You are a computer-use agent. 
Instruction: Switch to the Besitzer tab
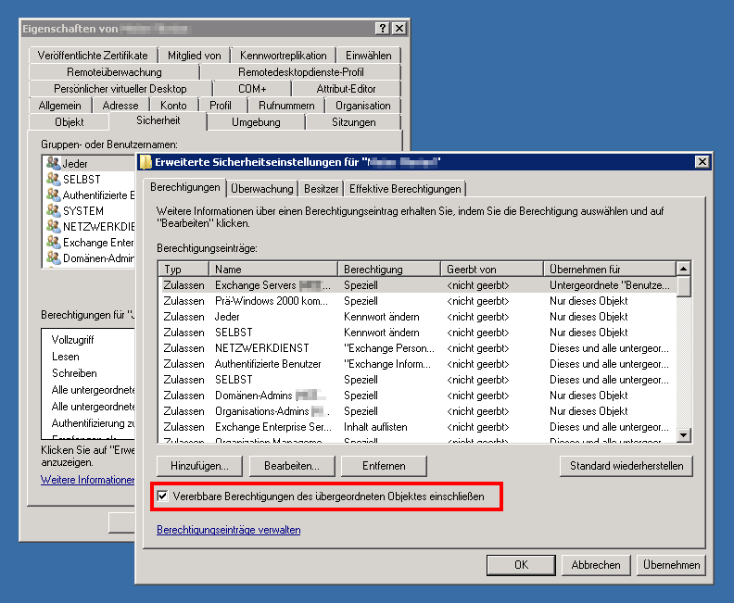click(x=321, y=189)
